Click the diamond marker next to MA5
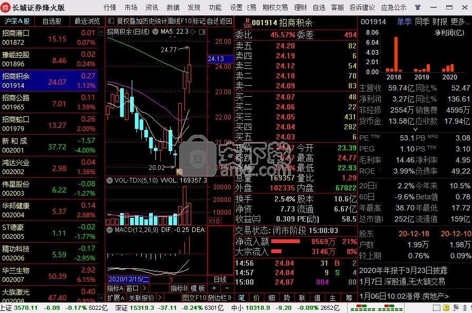Image resolution: width=472 pixels, height=313 pixels. (193, 32)
